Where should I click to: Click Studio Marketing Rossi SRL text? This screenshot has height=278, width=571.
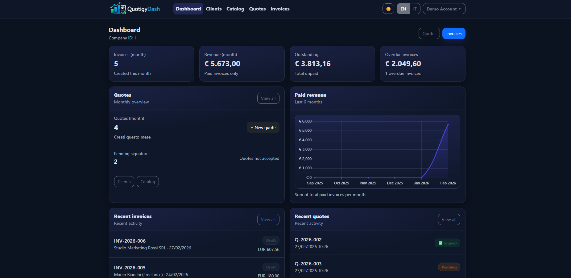point(140,248)
